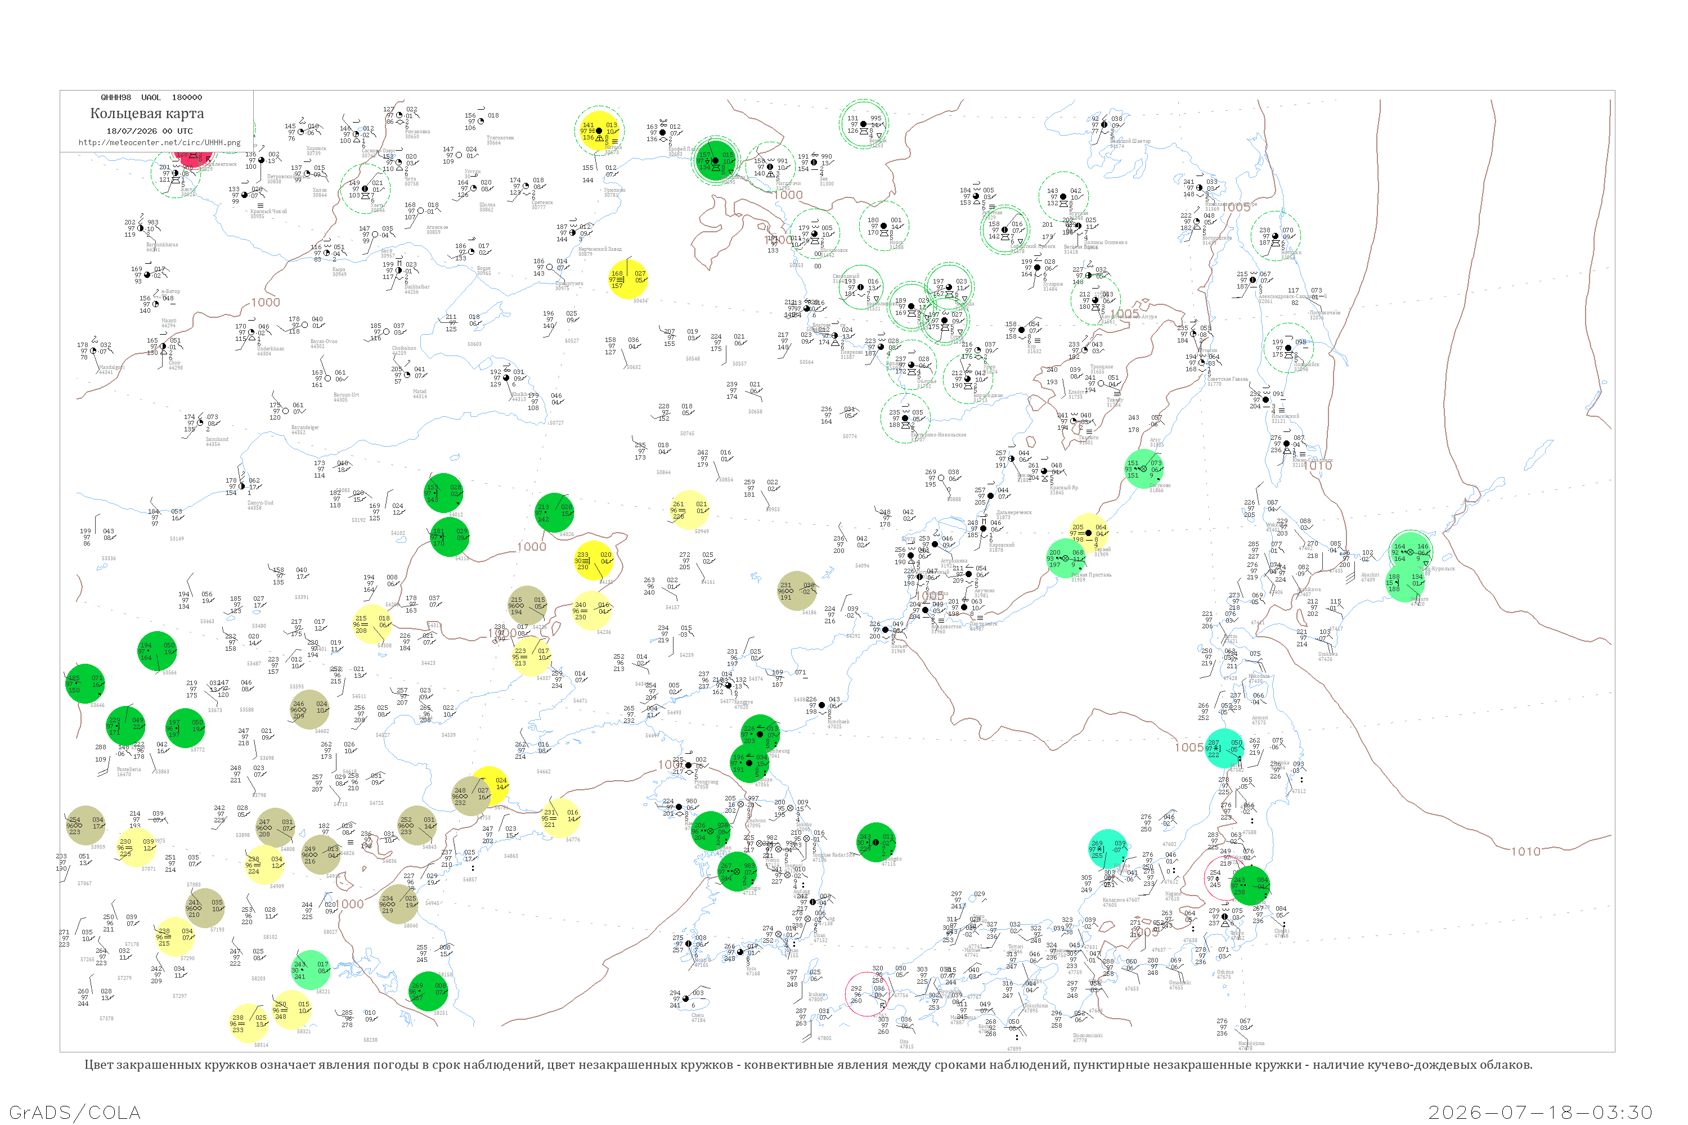The width and height of the screenshot is (1688, 1125).
Task: Click the GrADS/COLA label
Action: click(x=75, y=1112)
